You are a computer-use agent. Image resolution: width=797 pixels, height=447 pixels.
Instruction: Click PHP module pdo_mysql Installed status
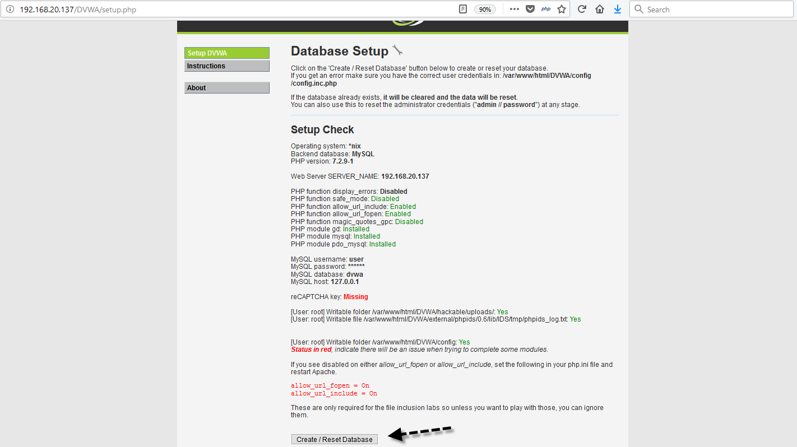(382, 244)
